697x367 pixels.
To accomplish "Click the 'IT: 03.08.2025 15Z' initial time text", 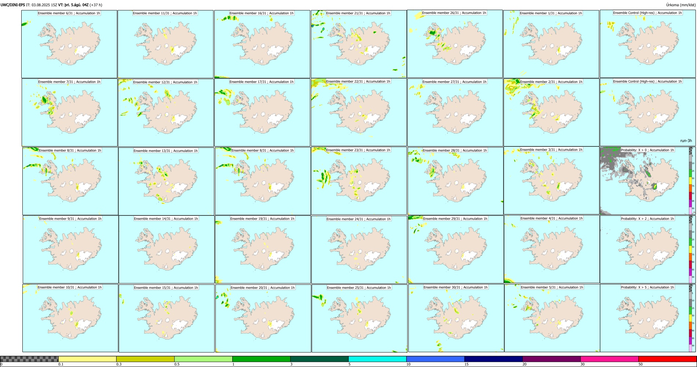I will (42, 5).
